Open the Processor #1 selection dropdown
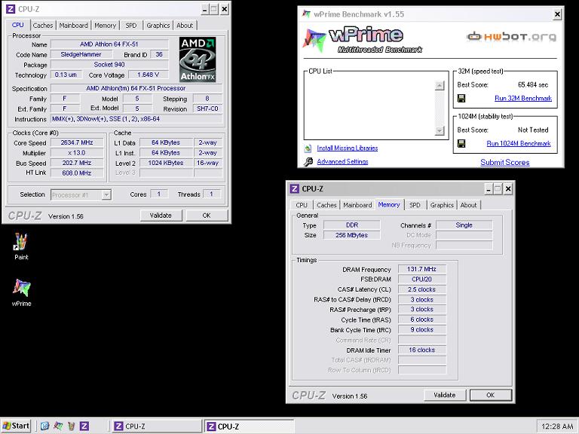This screenshot has width=579, height=434. tap(81, 195)
